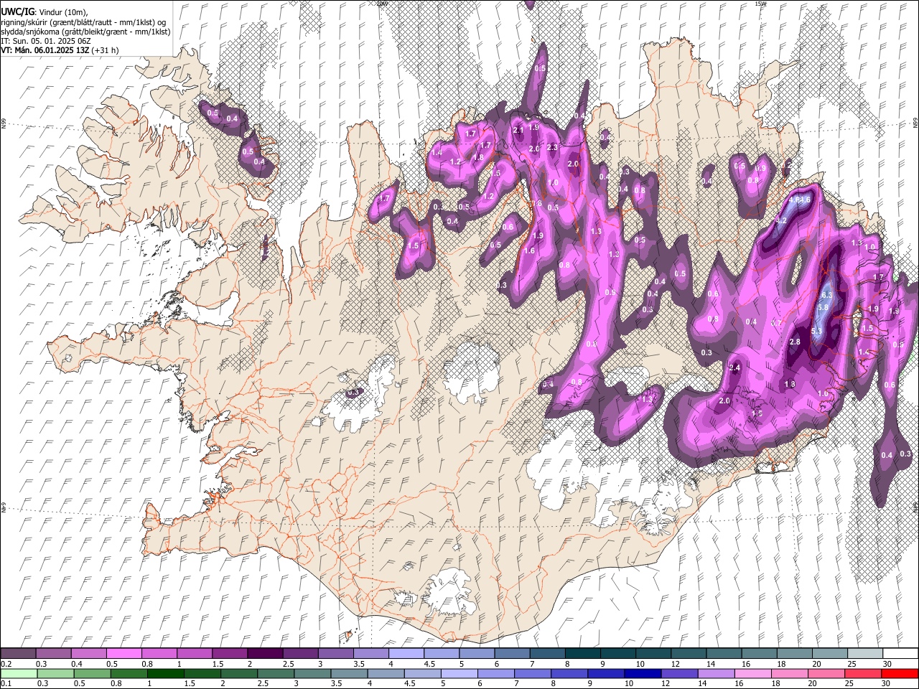Click the 2.3 precipitation value in the north
The image size is (919, 689).
pyautogui.click(x=552, y=147)
